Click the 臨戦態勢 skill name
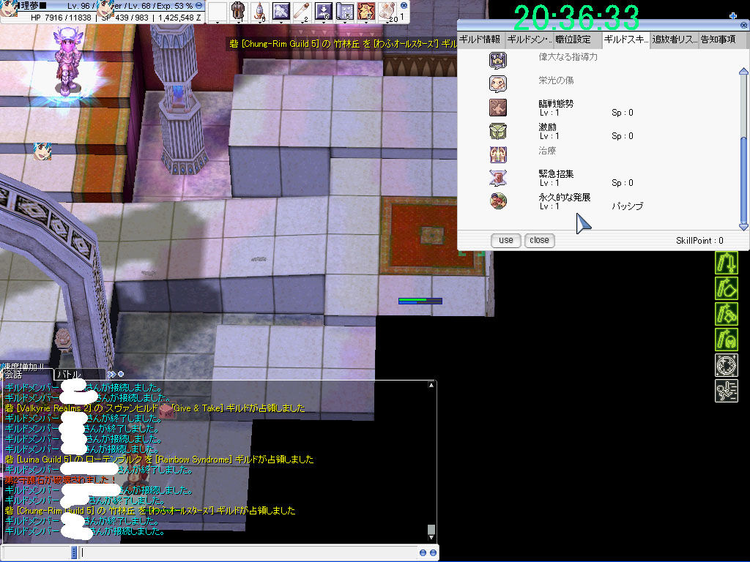 (x=556, y=103)
